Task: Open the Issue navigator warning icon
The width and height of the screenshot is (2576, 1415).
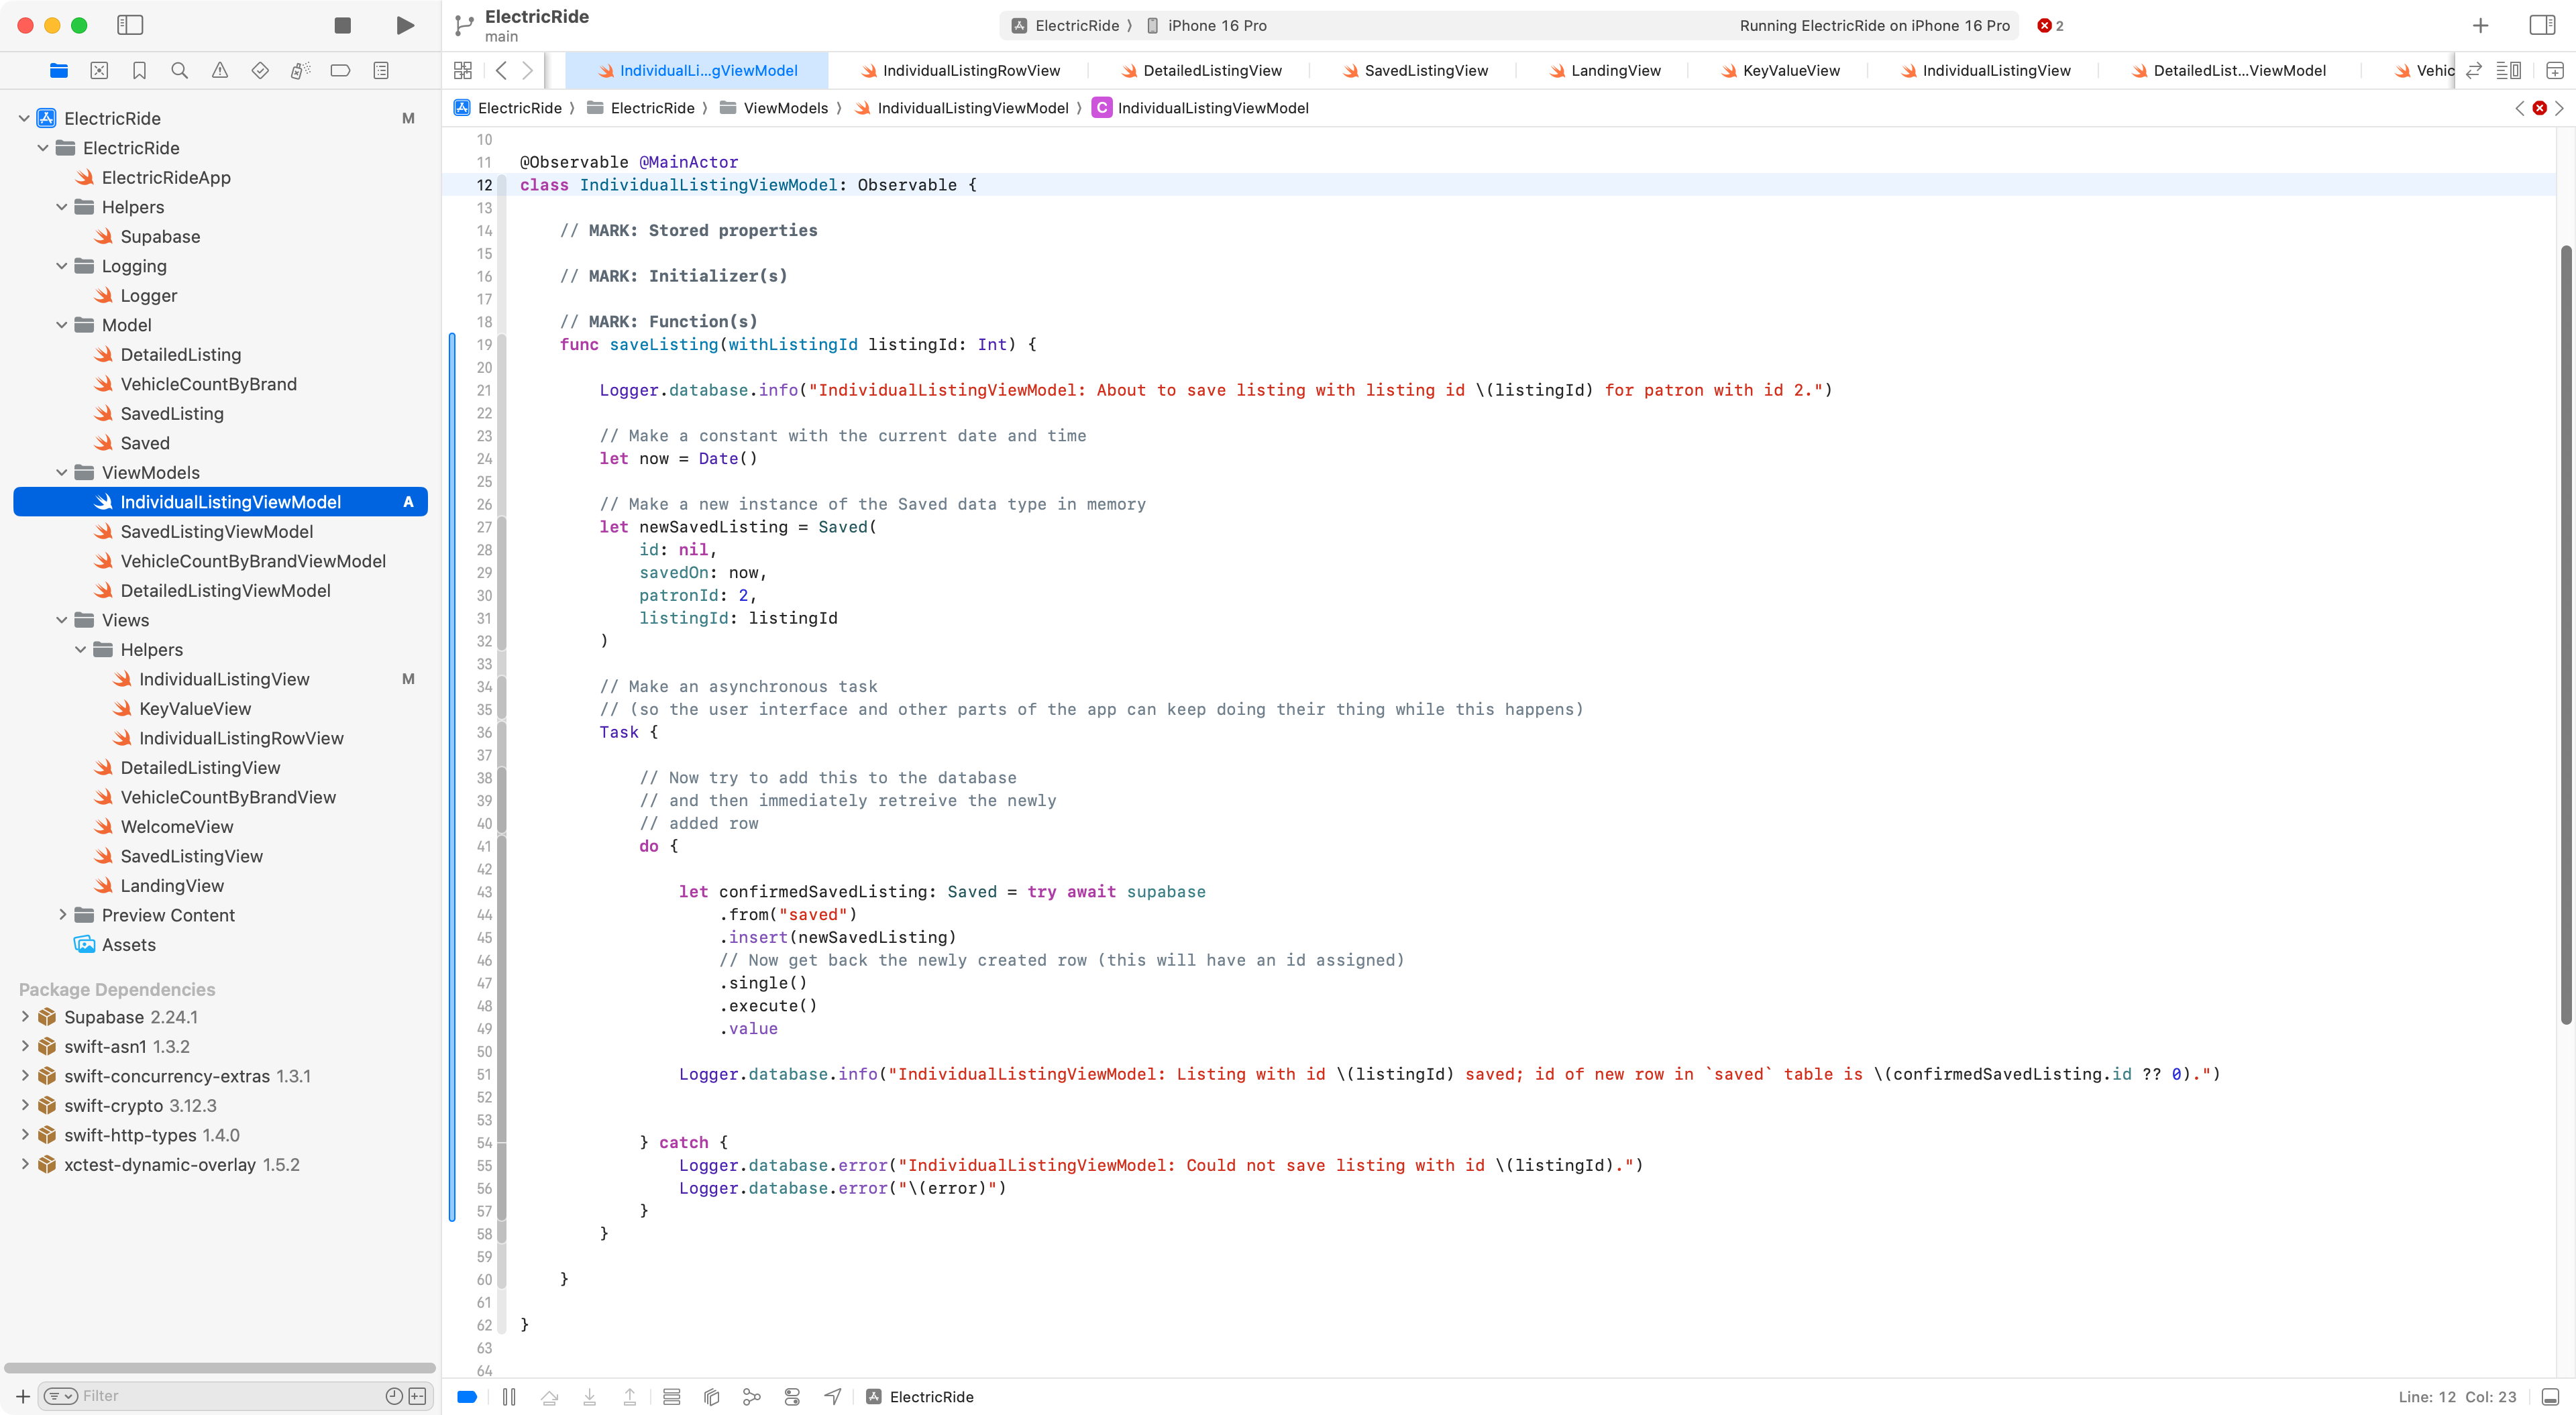Action: coord(220,70)
